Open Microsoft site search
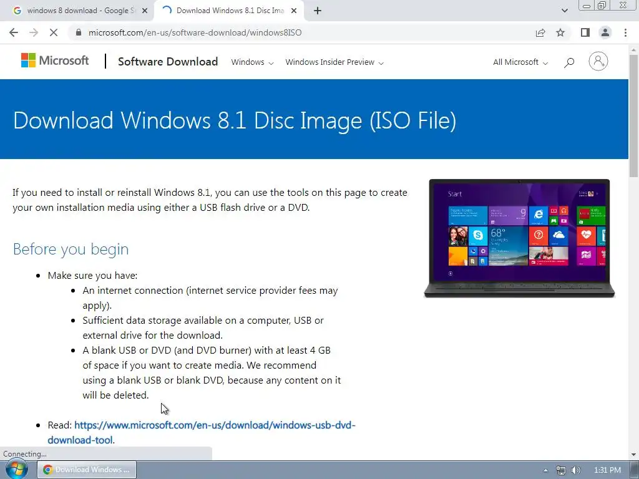Screen dimensions: 639x479 tap(569, 62)
